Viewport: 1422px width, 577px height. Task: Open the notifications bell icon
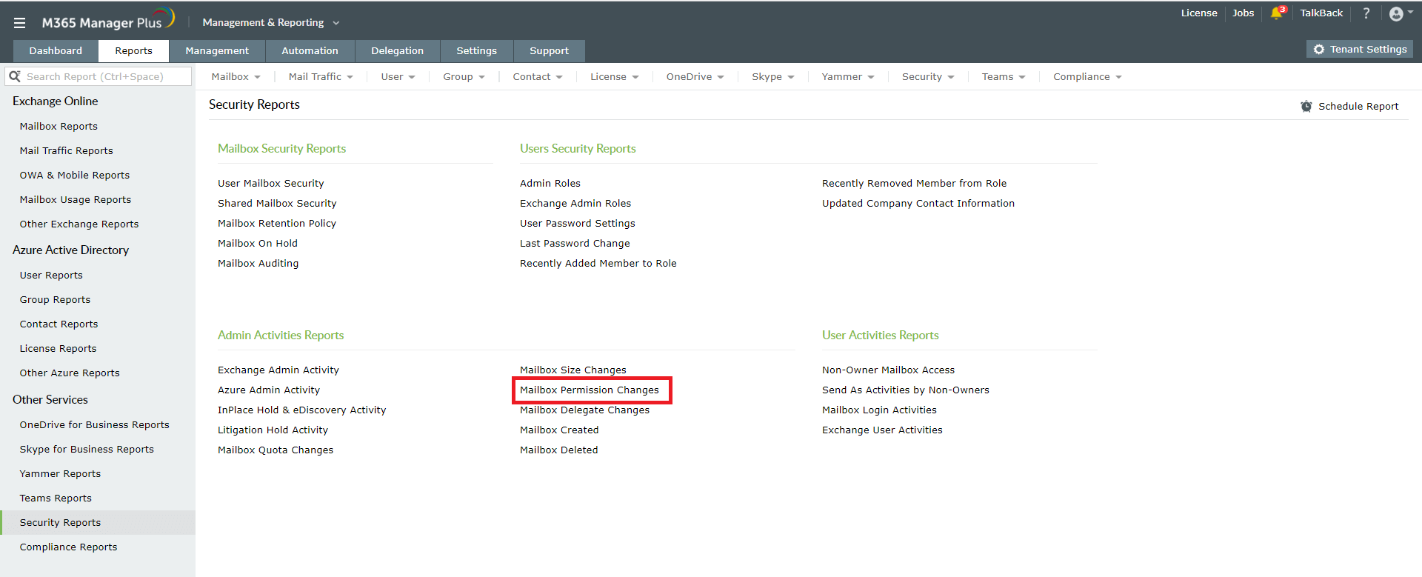1277,13
